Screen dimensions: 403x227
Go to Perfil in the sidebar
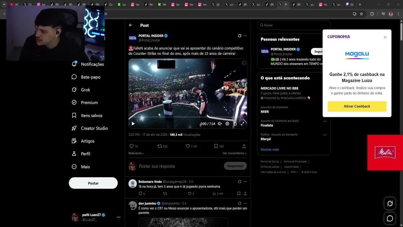81,154
